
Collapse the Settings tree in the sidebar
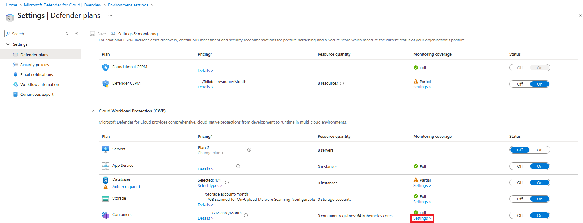(8, 44)
